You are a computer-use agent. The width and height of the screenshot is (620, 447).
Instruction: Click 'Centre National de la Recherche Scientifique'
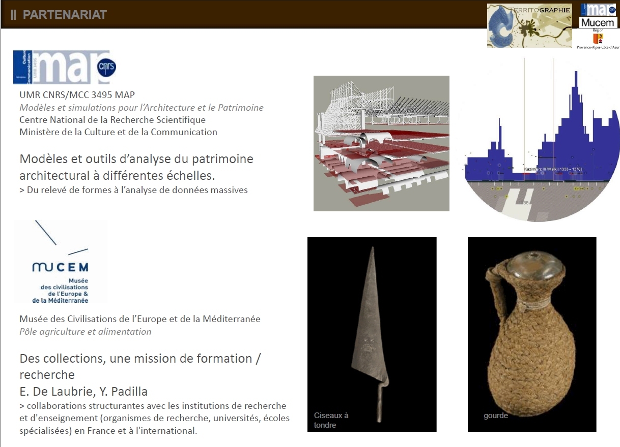(x=112, y=120)
